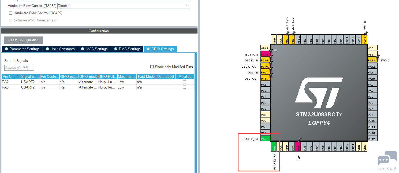Toggle Modified checkbox for PA2 row
The image size is (399, 173).
[x=185, y=82]
